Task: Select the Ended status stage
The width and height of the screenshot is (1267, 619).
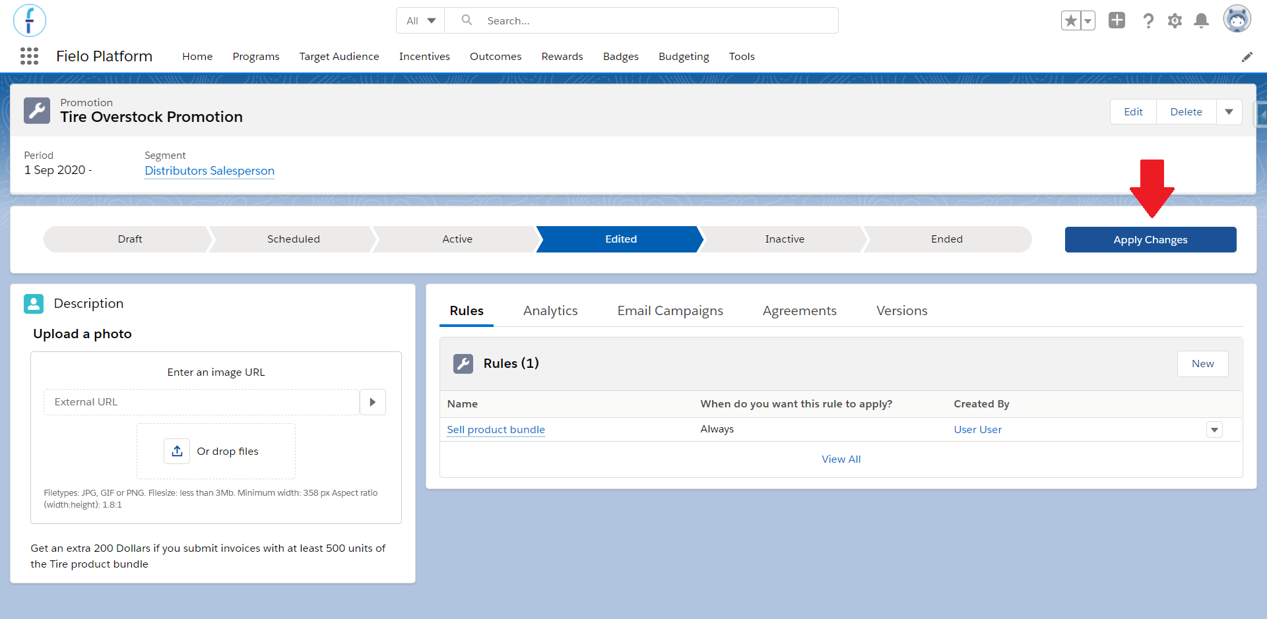Action: pos(947,239)
